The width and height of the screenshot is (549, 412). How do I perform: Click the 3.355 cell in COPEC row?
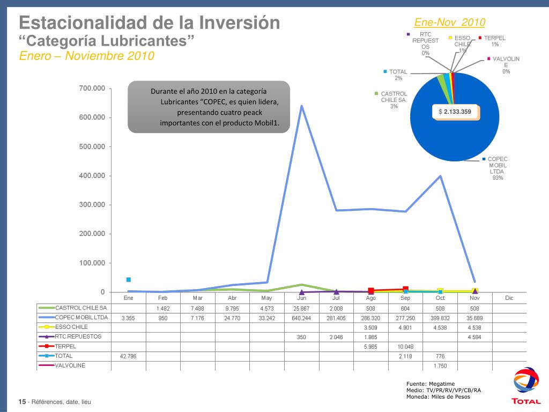tap(128, 318)
